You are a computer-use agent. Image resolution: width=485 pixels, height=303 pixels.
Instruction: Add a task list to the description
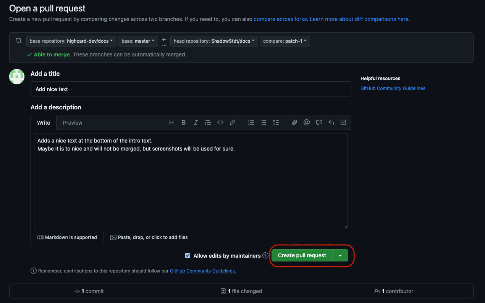[276, 122]
